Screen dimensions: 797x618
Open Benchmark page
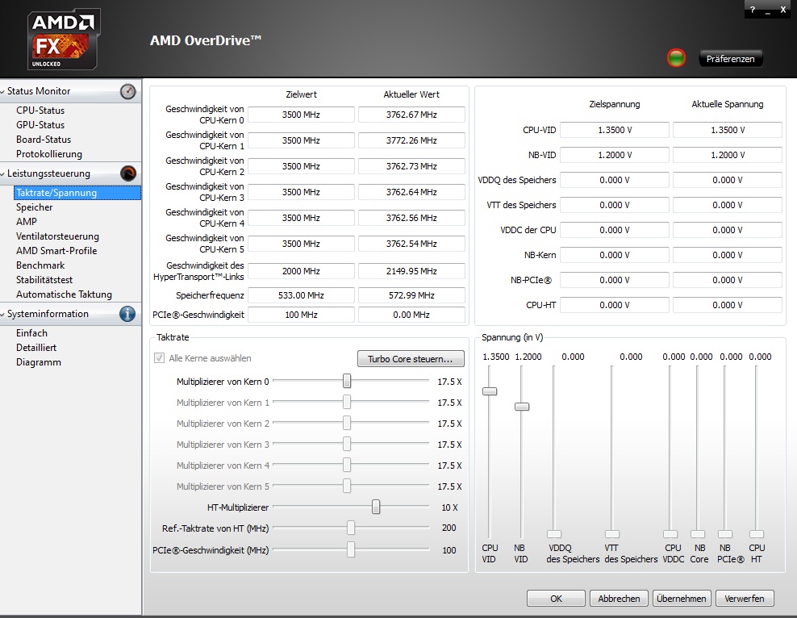click(40, 265)
